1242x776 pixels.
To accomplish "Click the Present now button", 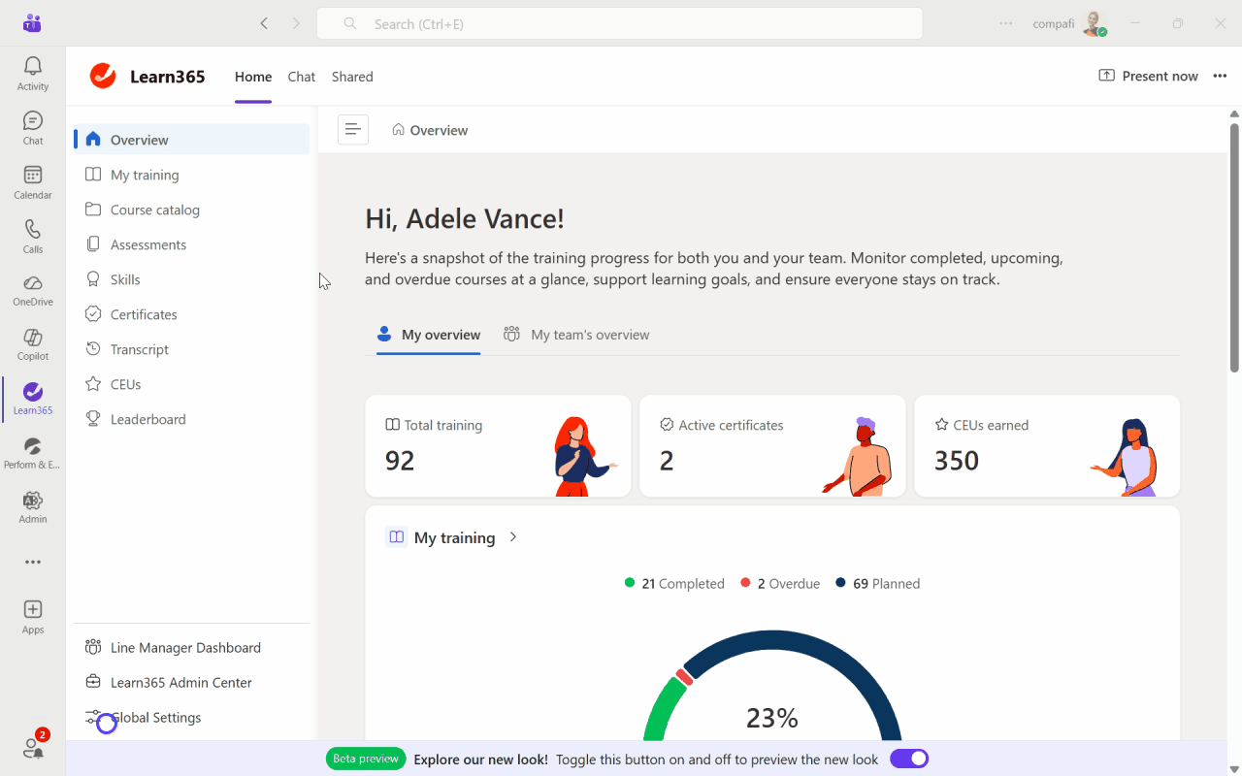I will pyautogui.click(x=1149, y=77).
